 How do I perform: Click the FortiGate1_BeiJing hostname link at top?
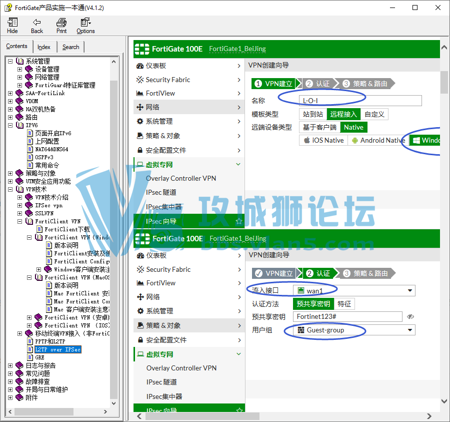point(237,49)
